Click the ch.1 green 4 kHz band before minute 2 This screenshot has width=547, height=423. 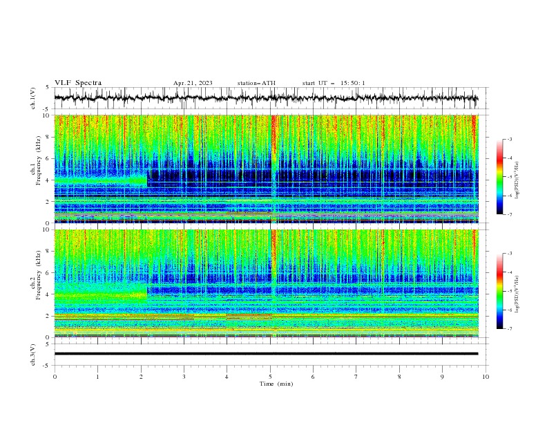point(101,180)
